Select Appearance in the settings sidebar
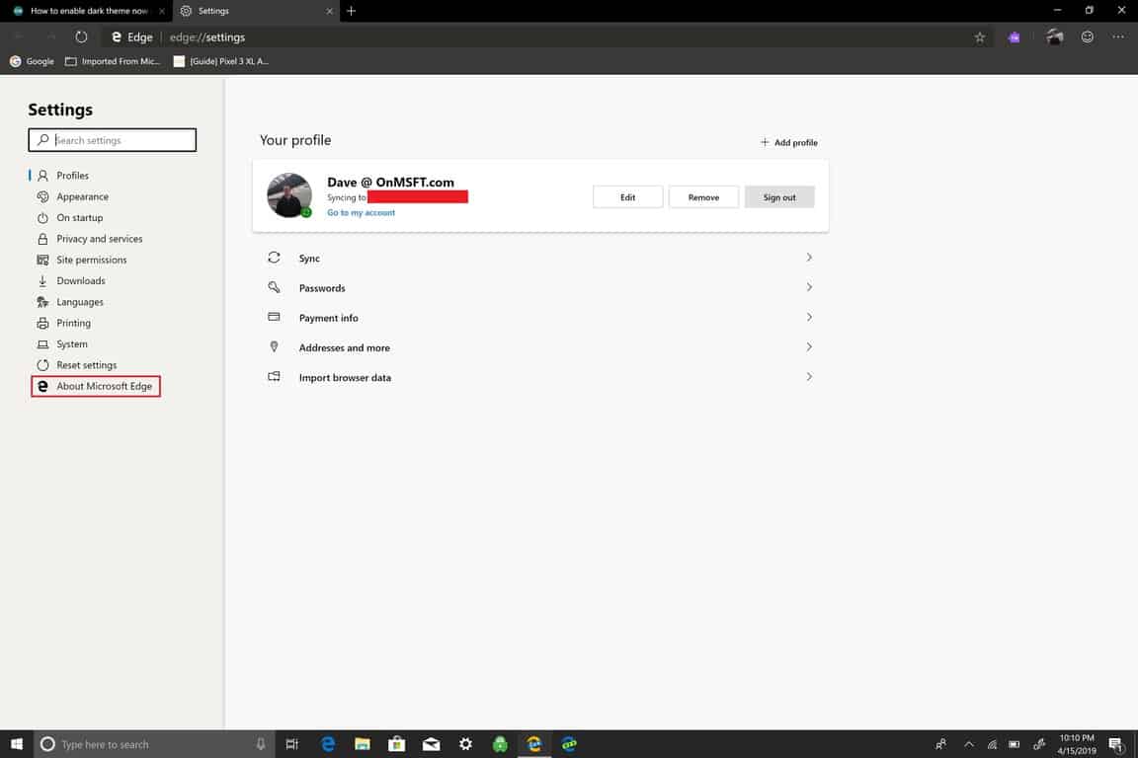Image resolution: width=1138 pixels, height=758 pixels. click(x=82, y=196)
